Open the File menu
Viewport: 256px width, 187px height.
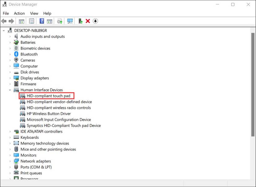[x=6, y=13]
